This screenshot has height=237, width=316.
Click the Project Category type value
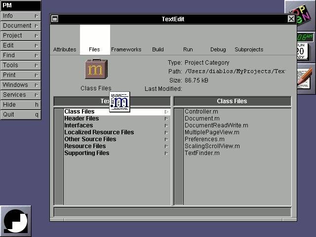207,63
